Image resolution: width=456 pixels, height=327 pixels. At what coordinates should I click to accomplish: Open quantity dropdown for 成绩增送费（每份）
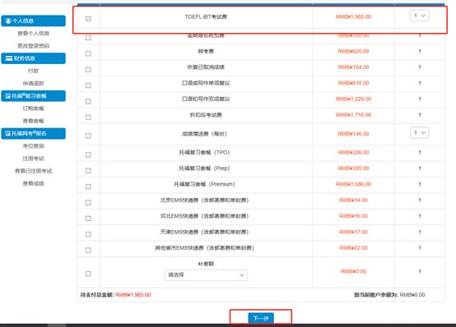point(419,133)
